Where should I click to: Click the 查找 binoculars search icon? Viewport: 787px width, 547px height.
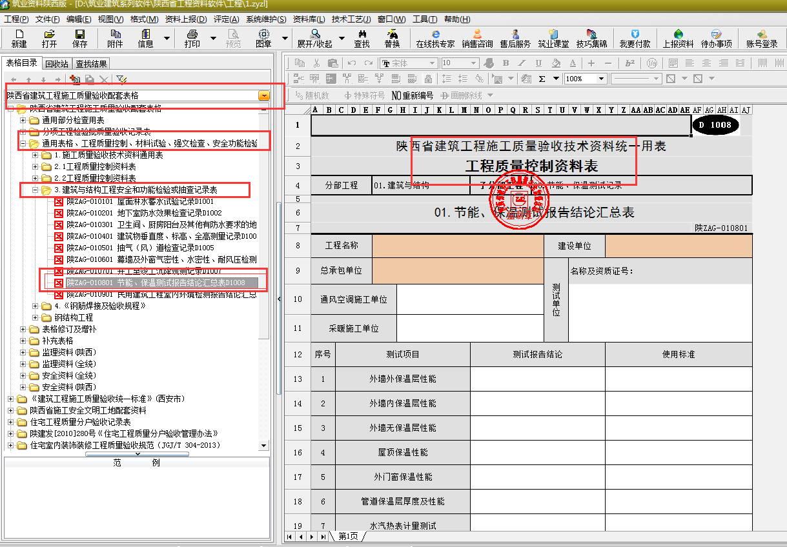point(362,38)
